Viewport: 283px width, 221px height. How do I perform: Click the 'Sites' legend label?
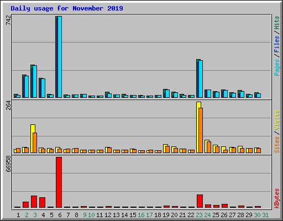276,145
